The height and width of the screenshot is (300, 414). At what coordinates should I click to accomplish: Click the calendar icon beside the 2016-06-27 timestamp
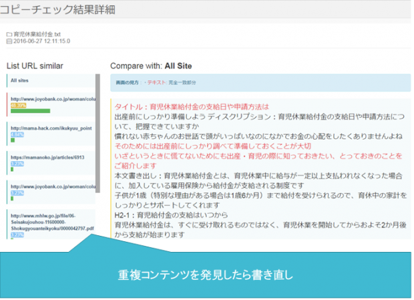[x=9, y=41]
